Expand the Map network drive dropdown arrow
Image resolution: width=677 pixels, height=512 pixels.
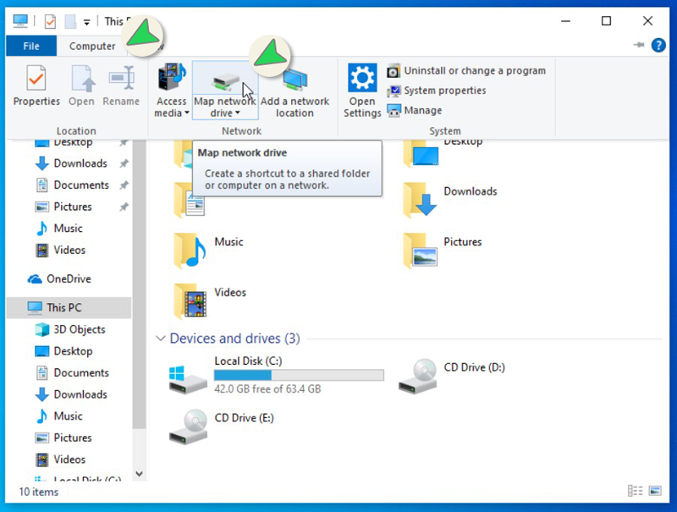238,113
